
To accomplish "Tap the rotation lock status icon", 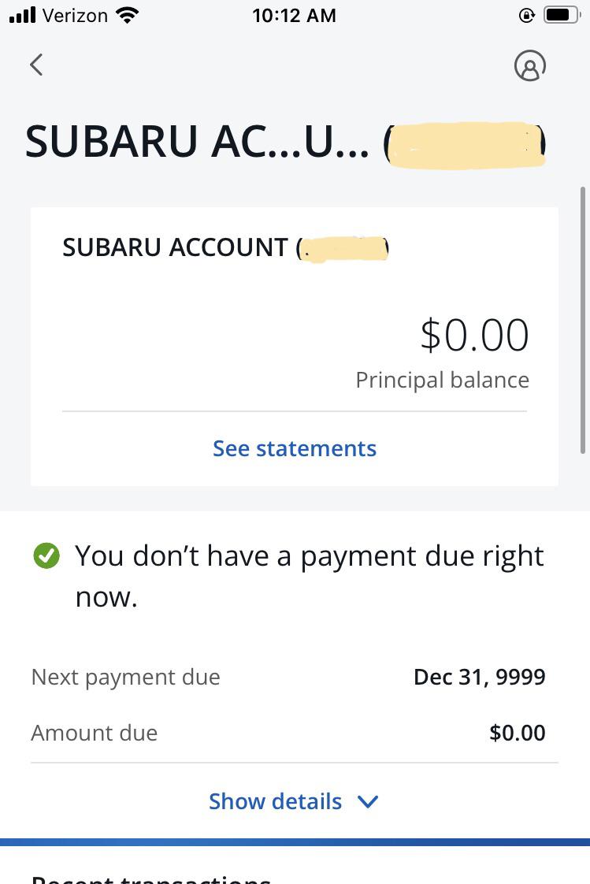I will [x=527, y=15].
